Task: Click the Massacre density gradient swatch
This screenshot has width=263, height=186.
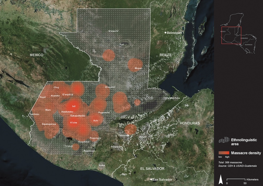Action: click(224, 153)
